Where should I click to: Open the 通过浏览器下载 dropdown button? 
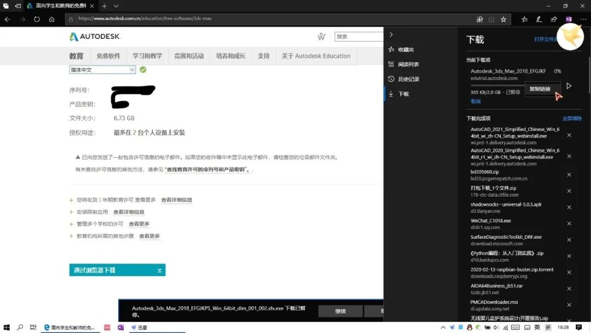117,270
